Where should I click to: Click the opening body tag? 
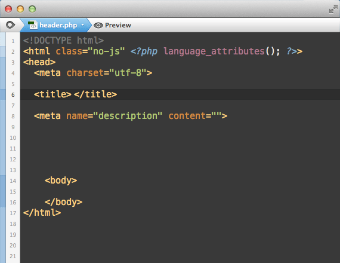[x=61, y=181]
